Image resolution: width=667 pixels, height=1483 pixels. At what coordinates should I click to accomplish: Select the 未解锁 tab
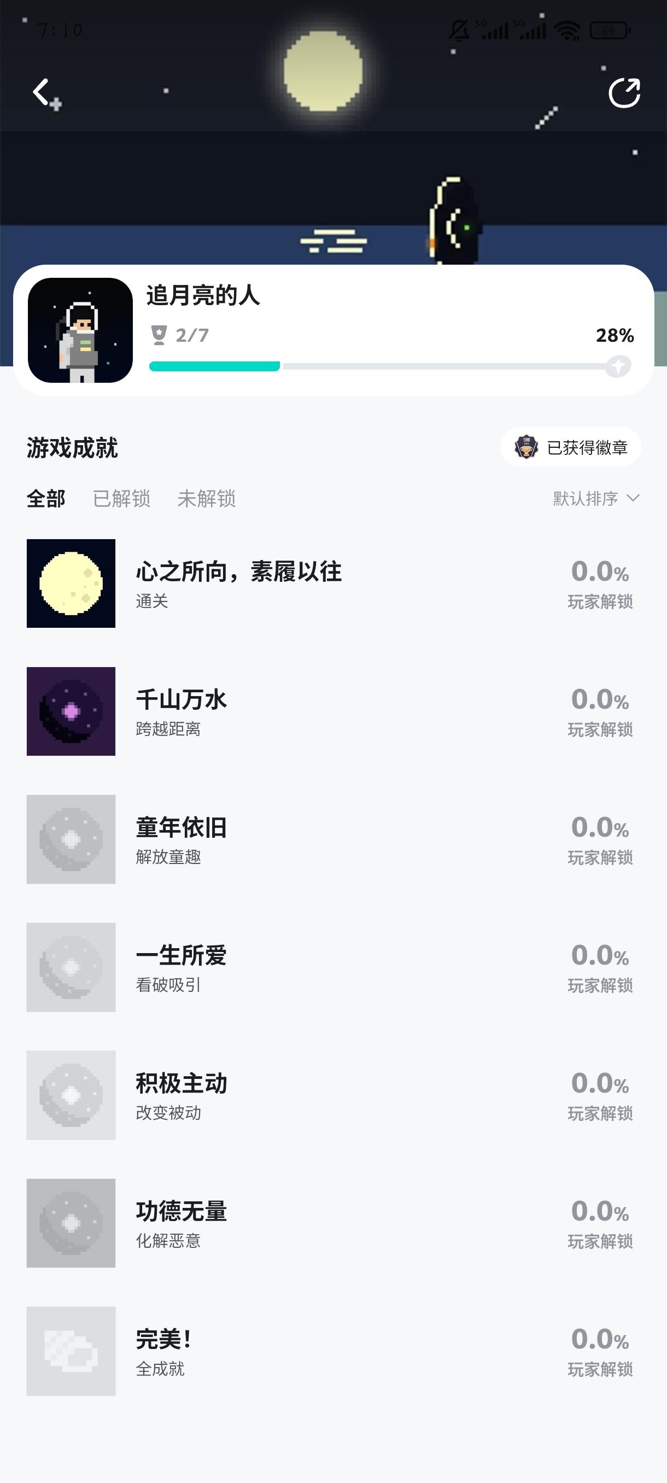coord(207,499)
